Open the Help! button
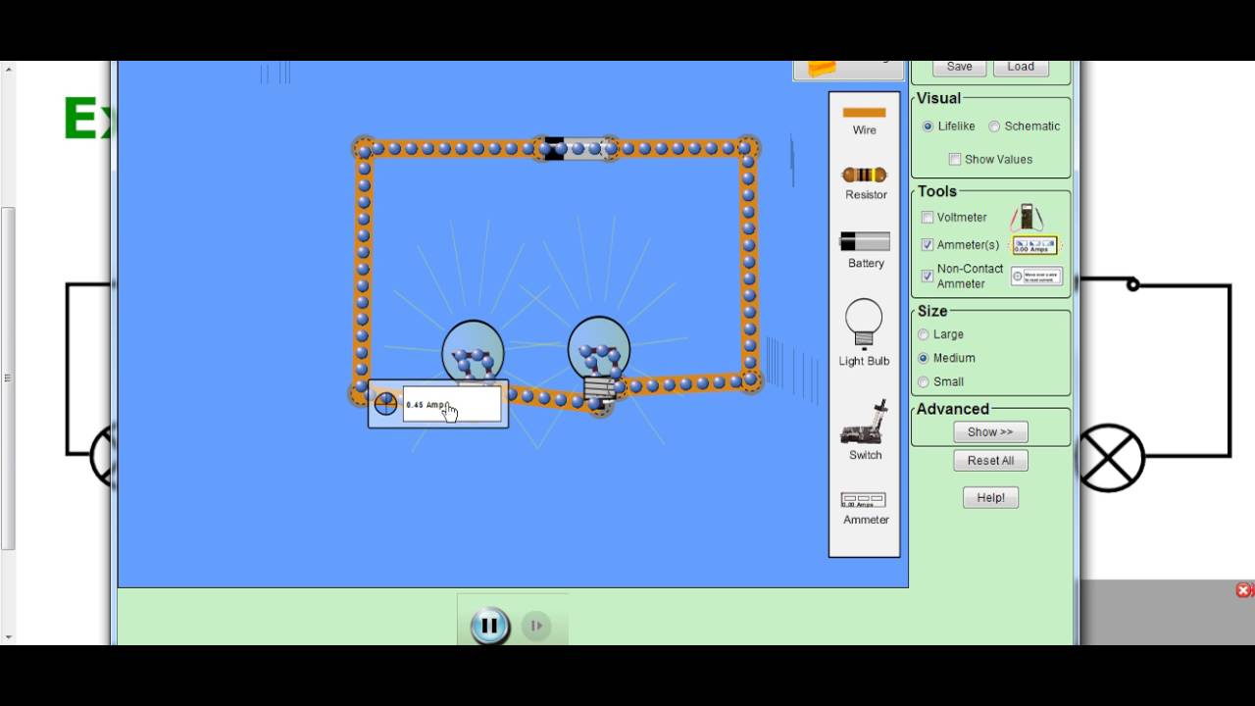Screen dimensions: 1255x706 (x=990, y=497)
